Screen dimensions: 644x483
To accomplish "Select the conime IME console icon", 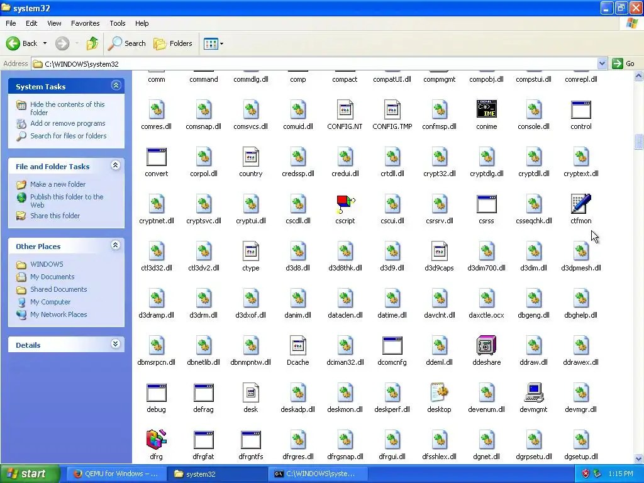I will tap(486, 109).
